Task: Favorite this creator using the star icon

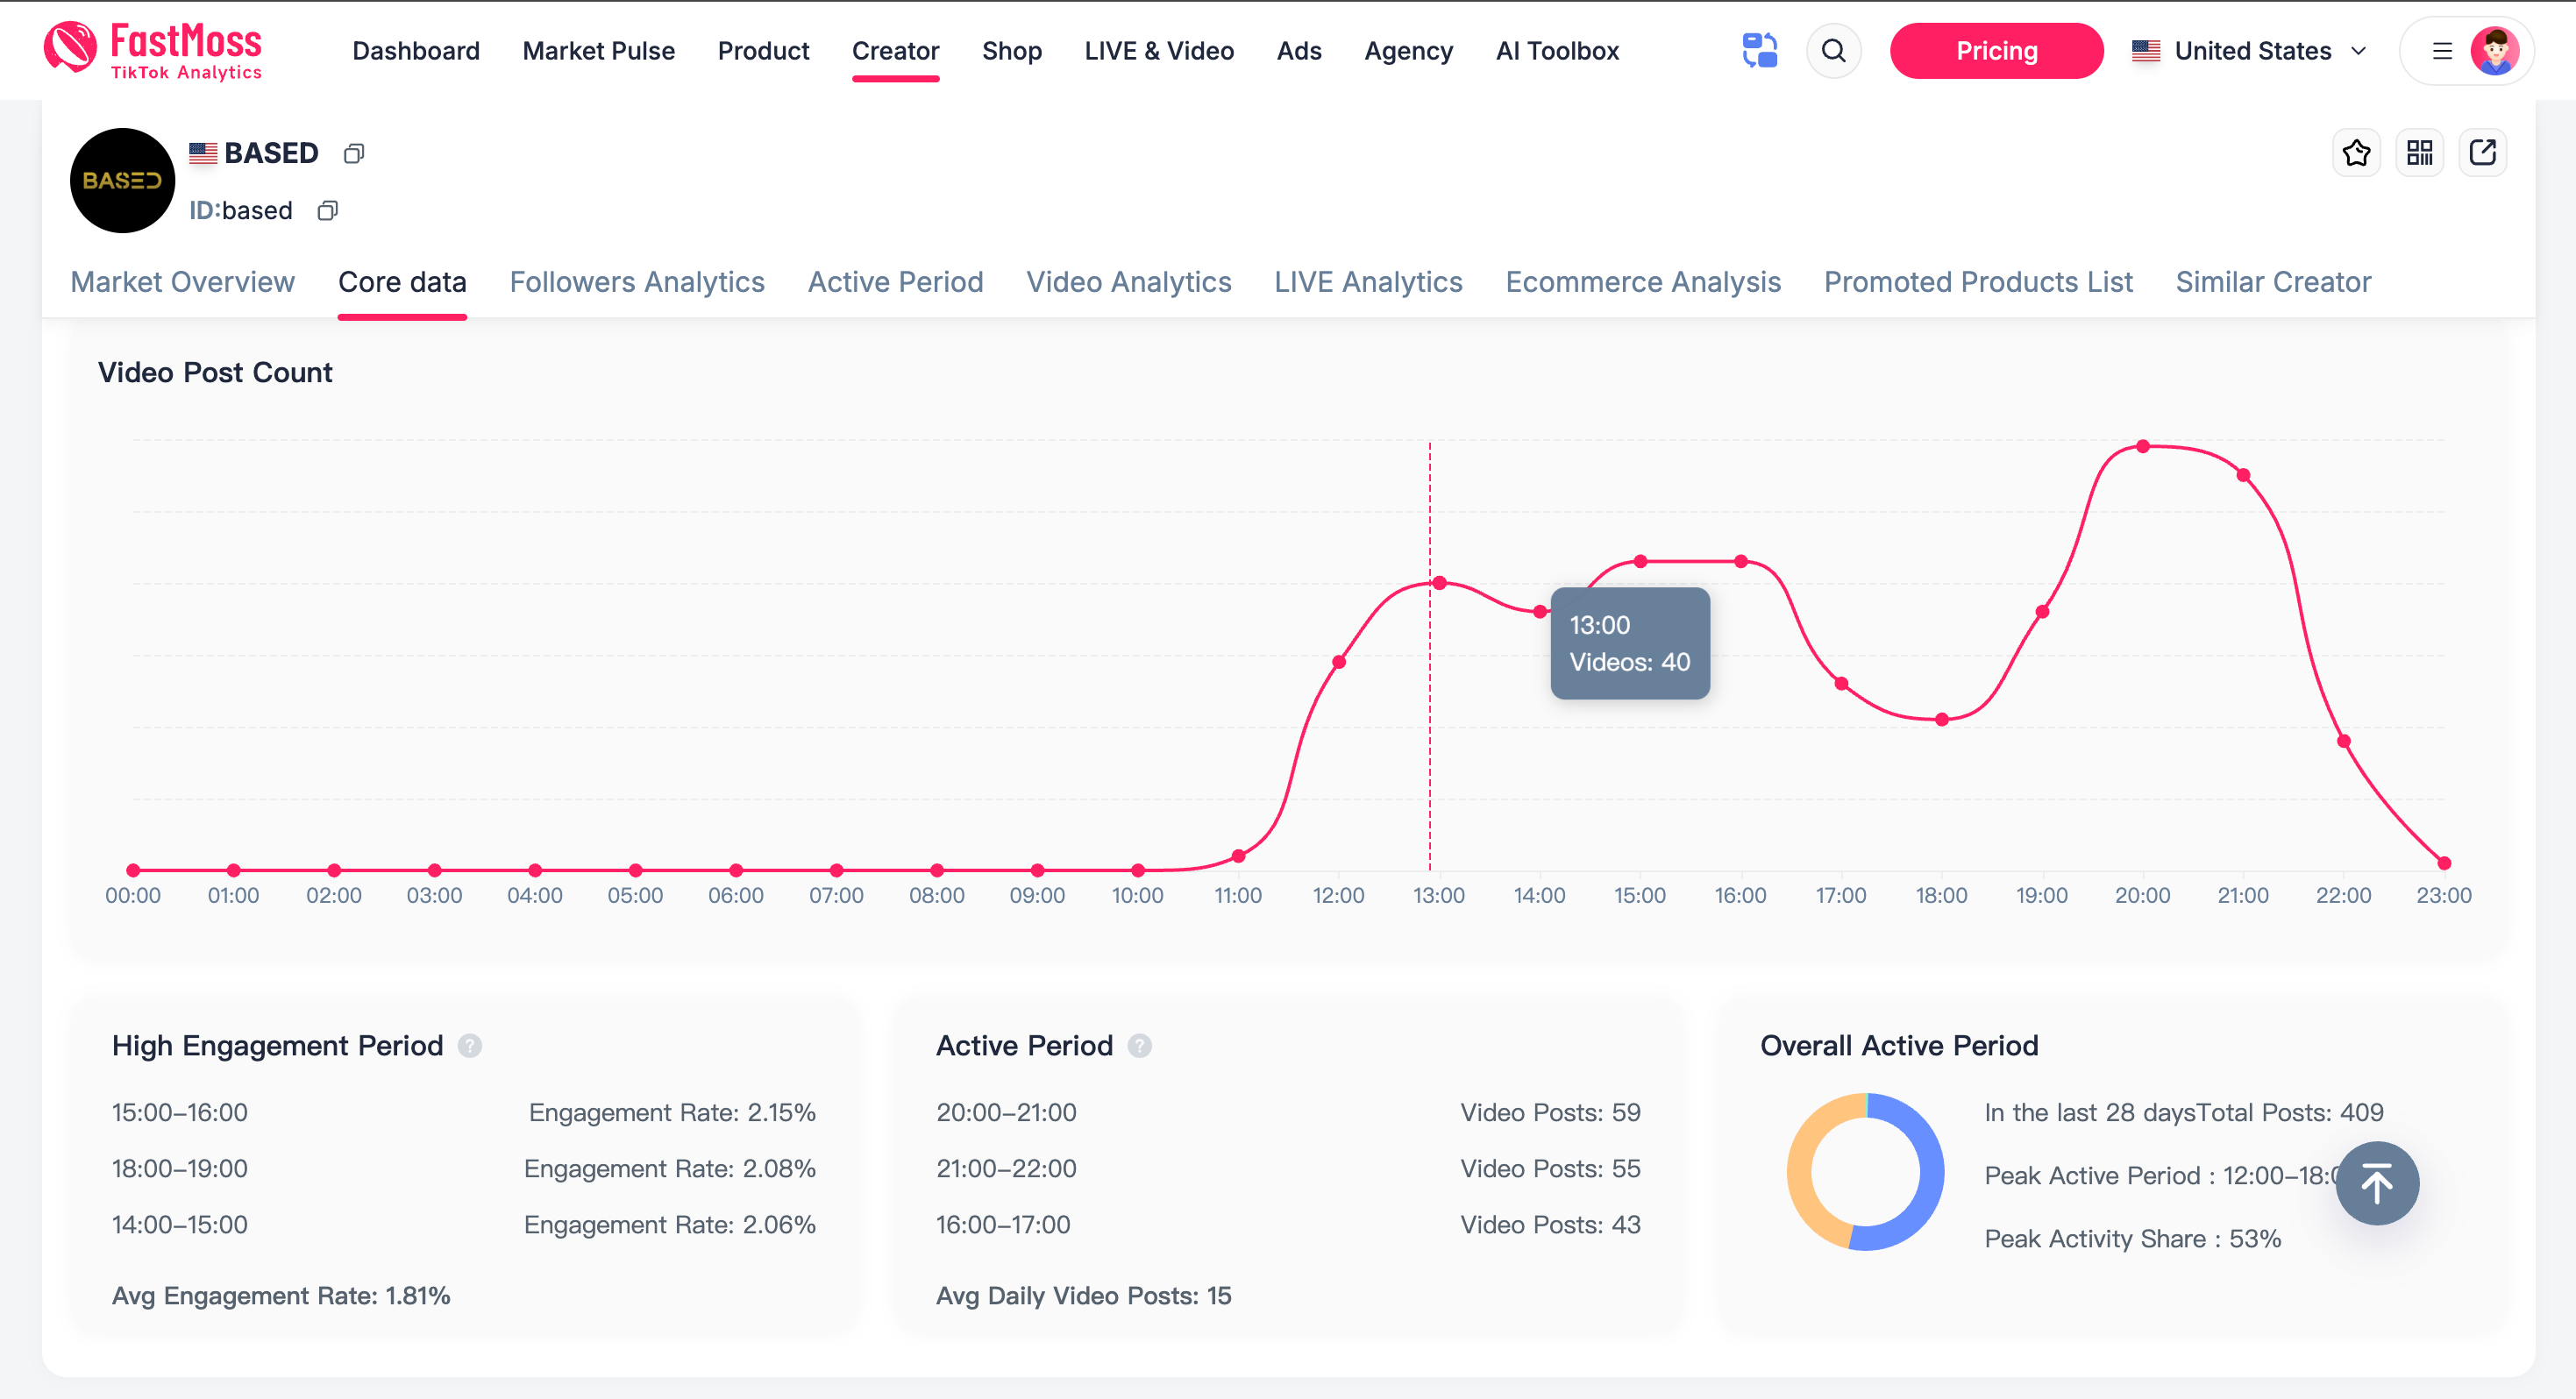Action: [x=2357, y=152]
